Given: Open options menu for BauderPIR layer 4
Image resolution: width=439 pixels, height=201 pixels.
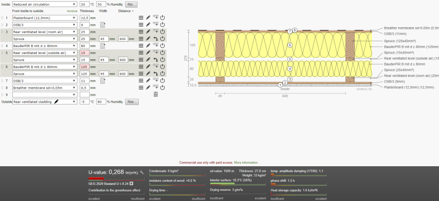Looking at the screenshot, I should (141, 46).
